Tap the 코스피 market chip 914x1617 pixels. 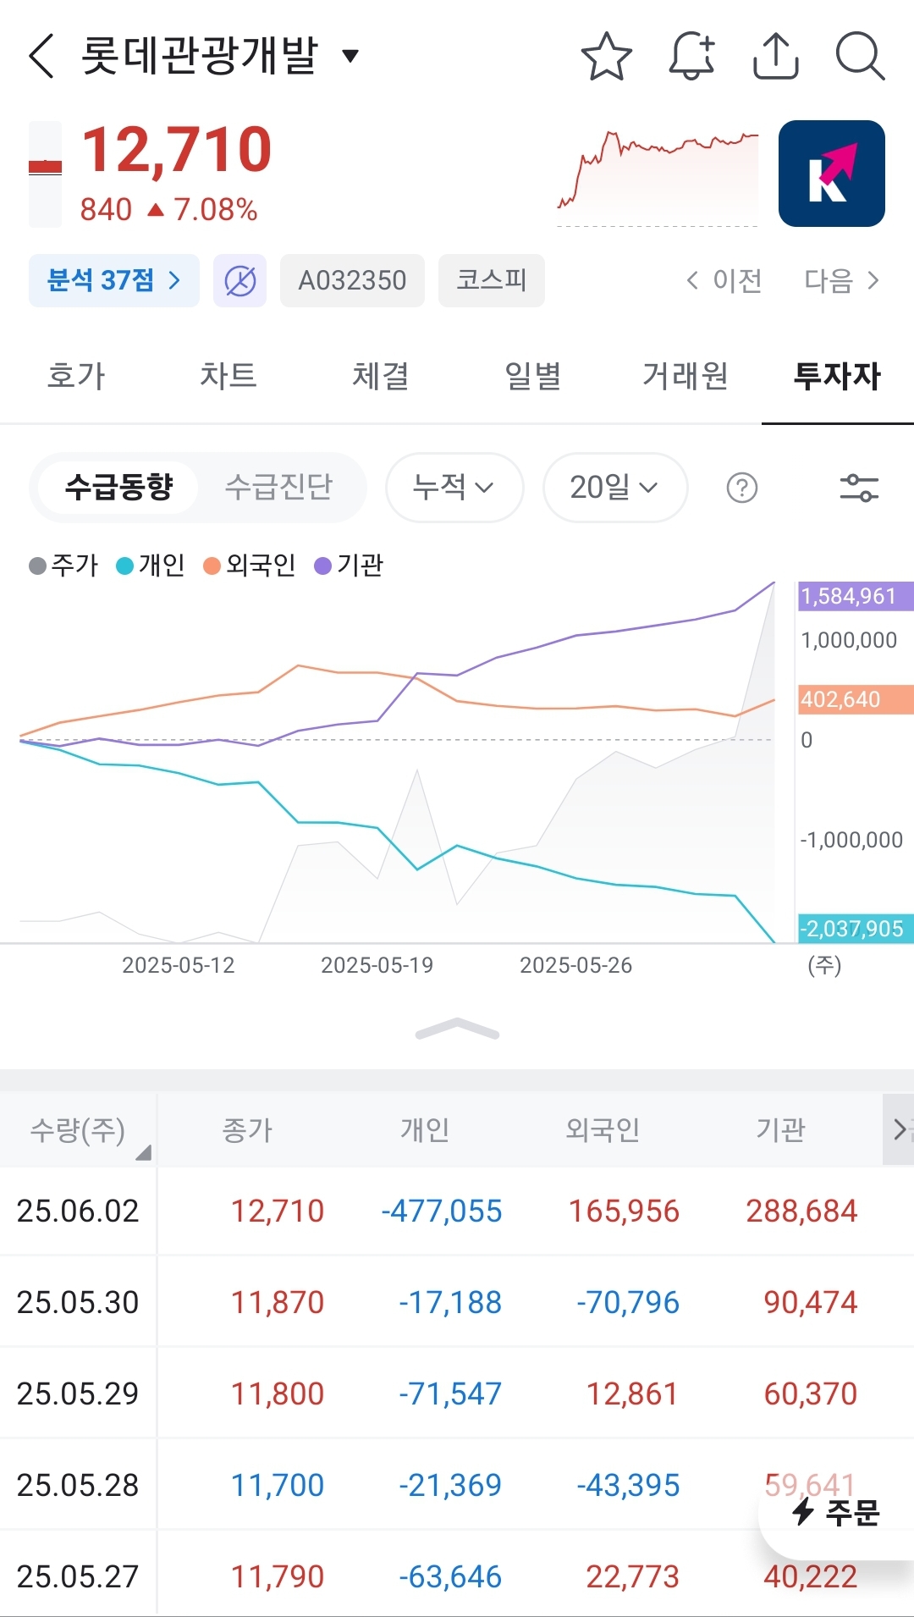click(491, 280)
